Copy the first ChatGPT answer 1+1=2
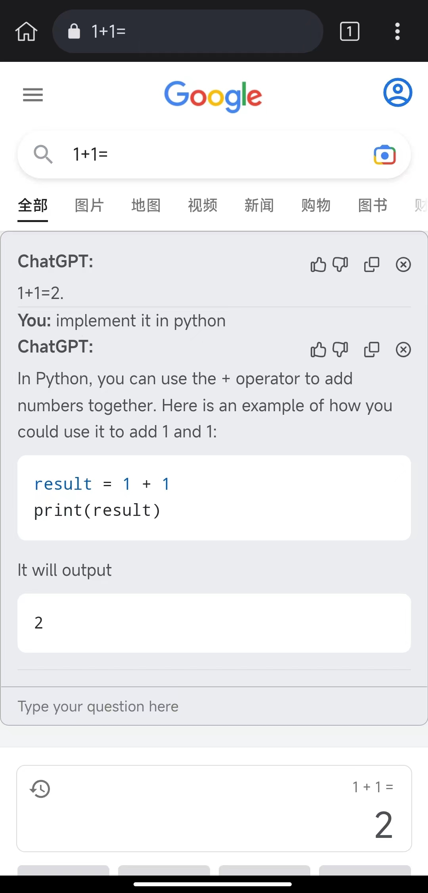Image resolution: width=428 pixels, height=893 pixels. [372, 264]
